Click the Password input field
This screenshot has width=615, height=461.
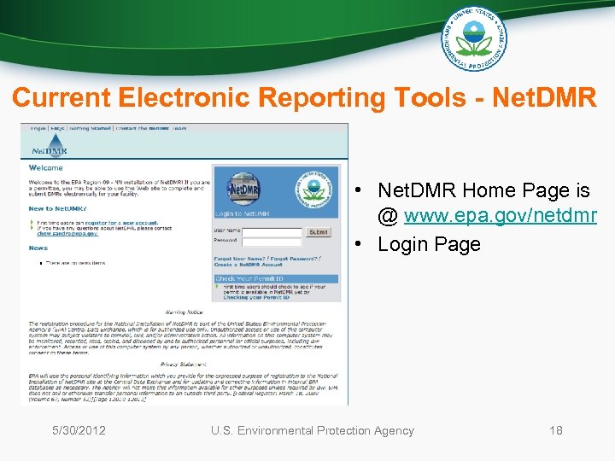pyautogui.click(x=272, y=242)
